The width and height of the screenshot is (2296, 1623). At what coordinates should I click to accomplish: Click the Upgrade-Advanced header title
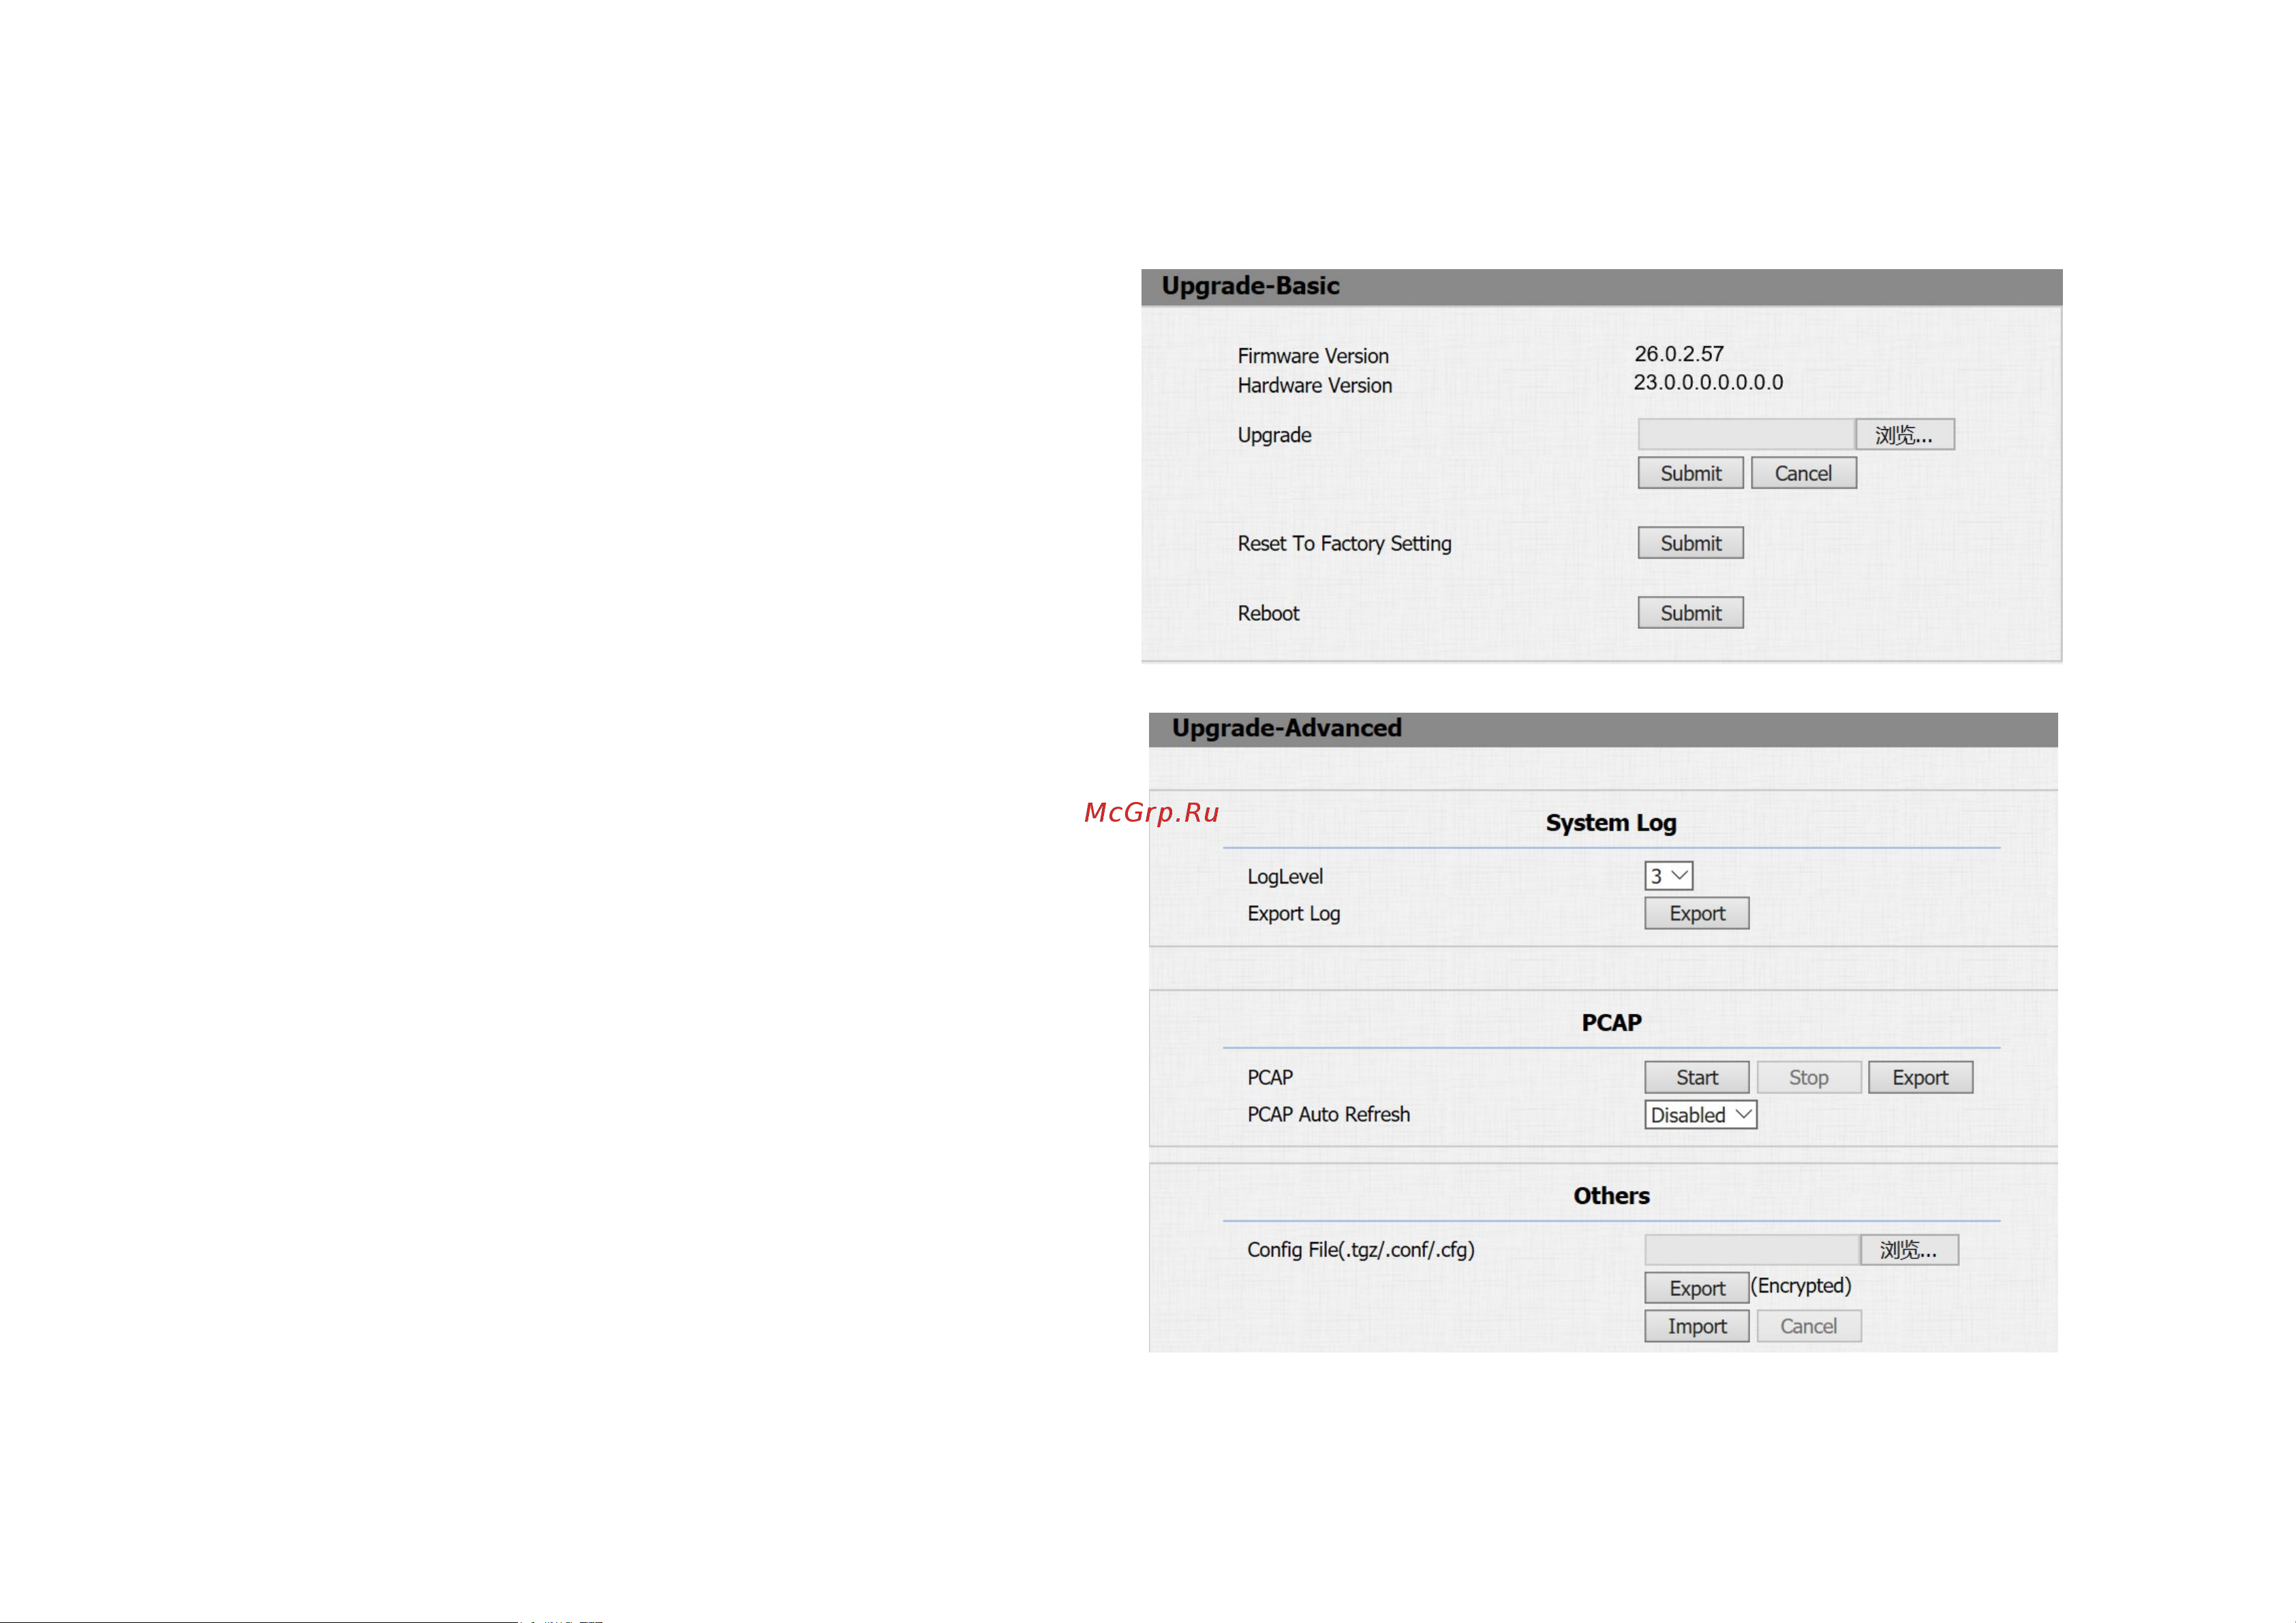coord(1286,728)
